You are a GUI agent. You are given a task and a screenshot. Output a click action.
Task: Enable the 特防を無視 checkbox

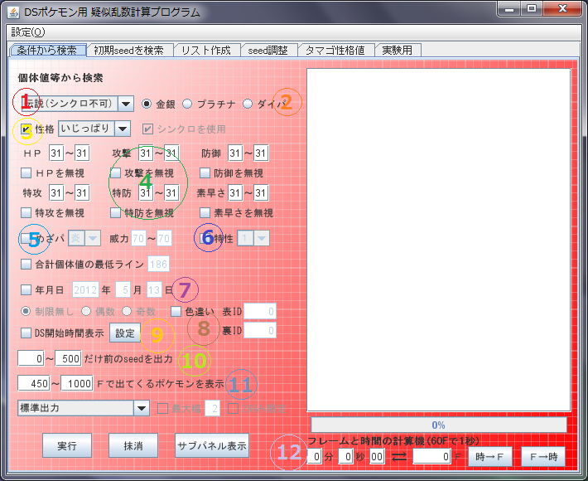[x=115, y=213]
